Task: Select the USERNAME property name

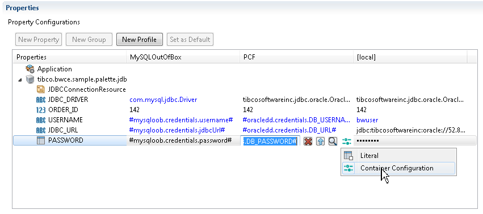Action: (x=65, y=120)
